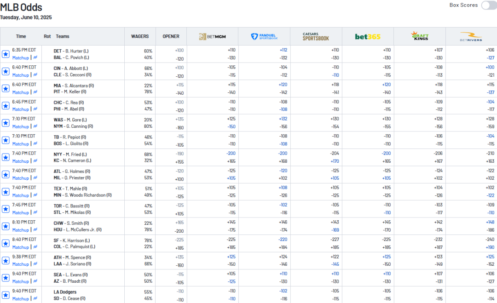Viewport: 497px width, 303px height.
Task: Click the OPENER column header
Action: (171, 36)
